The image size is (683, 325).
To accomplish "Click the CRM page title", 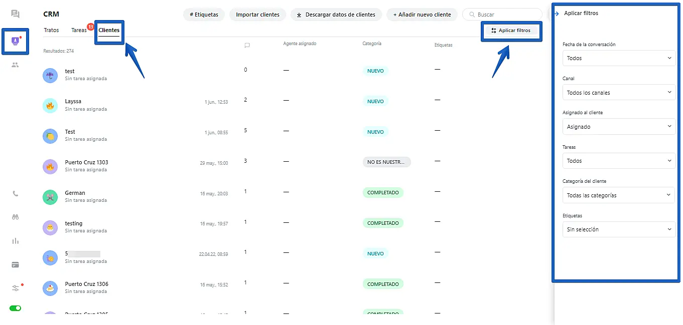I will pos(51,14).
